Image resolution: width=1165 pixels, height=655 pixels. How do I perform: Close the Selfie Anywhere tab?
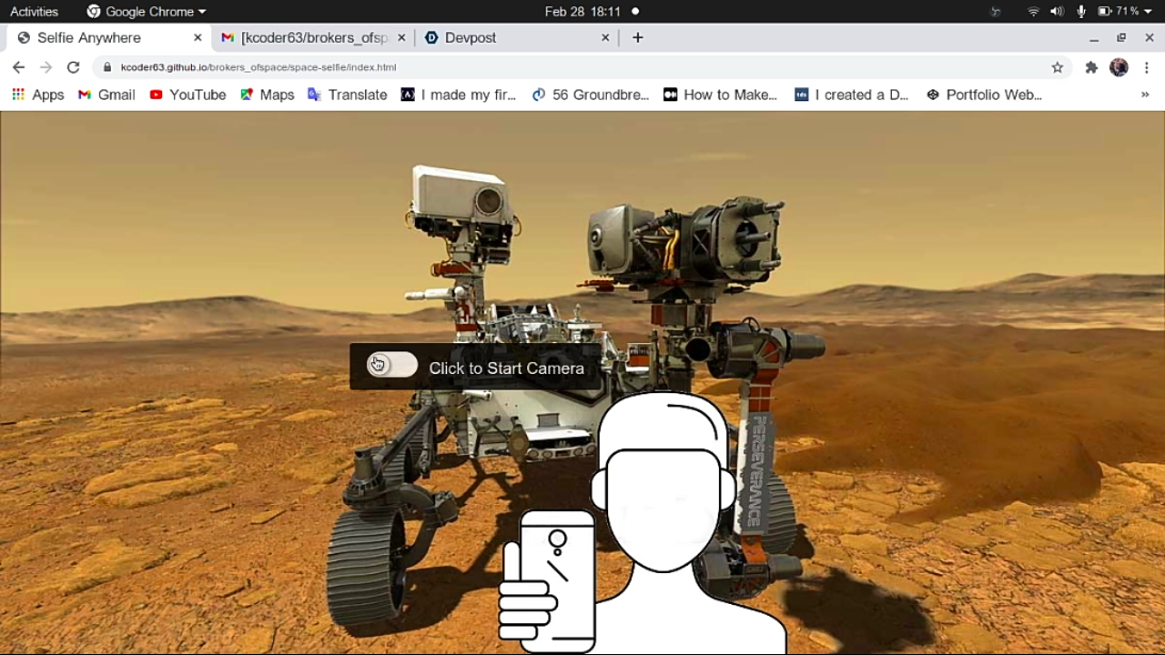click(198, 37)
